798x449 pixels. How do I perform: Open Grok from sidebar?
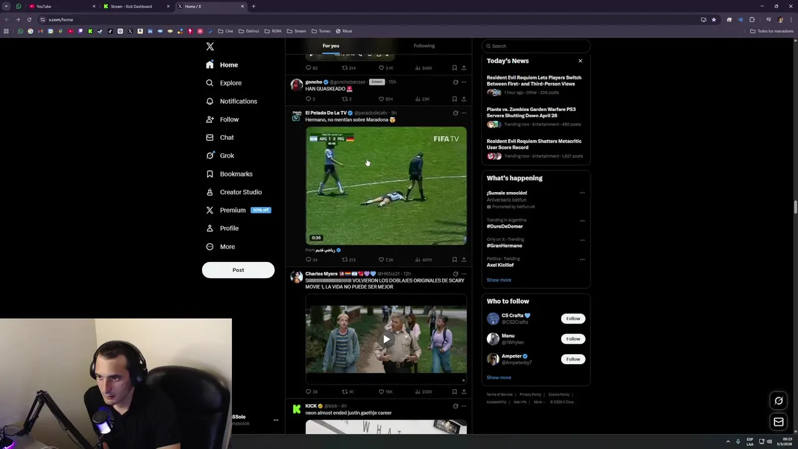pyautogui.click(x=220, y=155)
